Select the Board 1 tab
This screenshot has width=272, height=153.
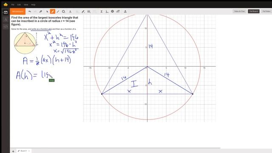pos(23,151)
